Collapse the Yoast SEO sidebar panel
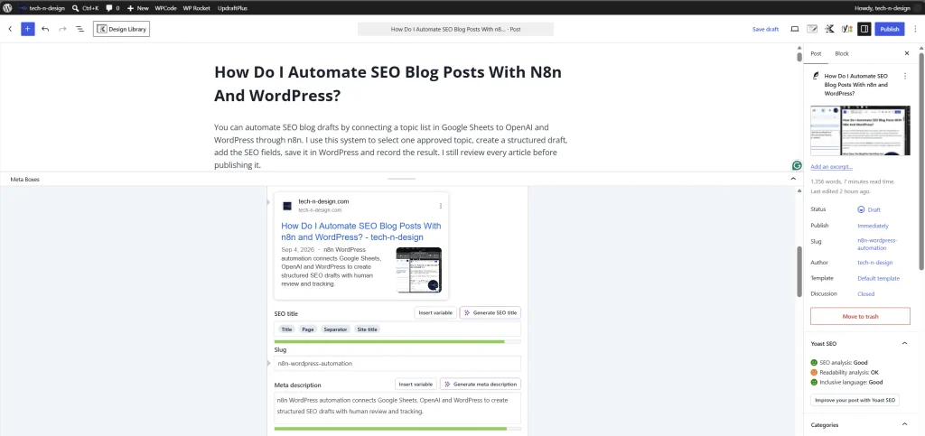The height and width of the screenshot is (436, 925). coord(903,344)
